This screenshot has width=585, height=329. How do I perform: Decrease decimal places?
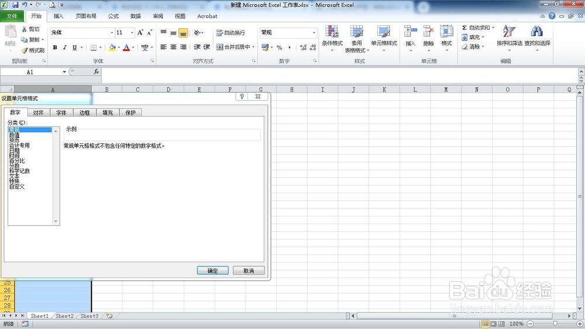(x=312, y=47)
